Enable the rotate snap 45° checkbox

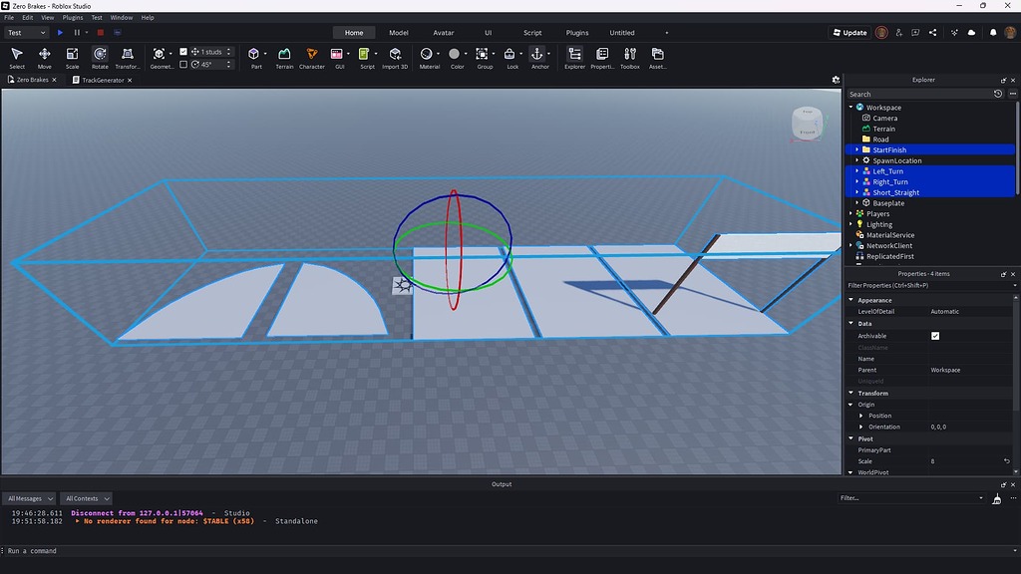point(183,65)
